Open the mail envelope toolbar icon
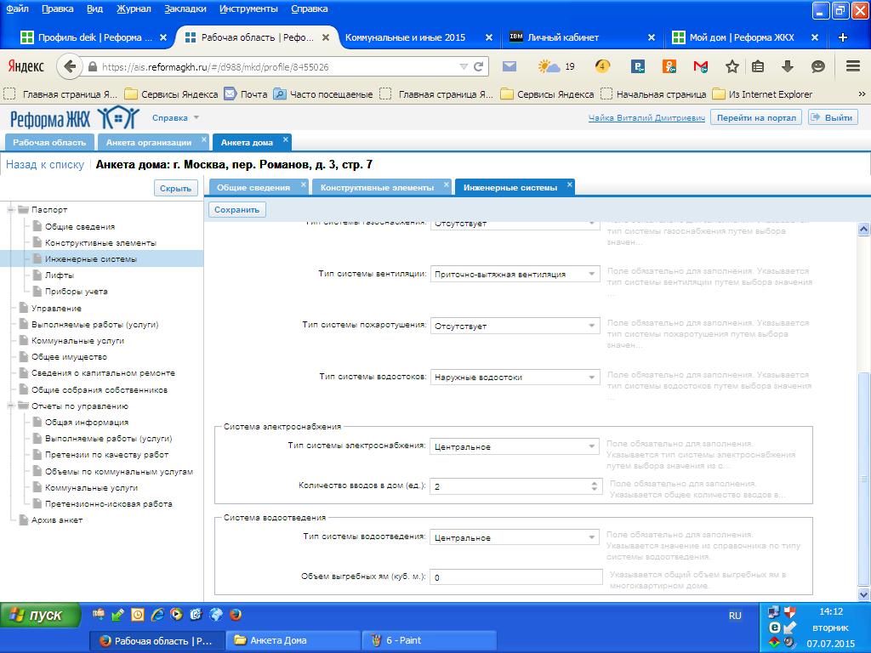The height and width of the screenshot is (653, 871). tap(510, 66)
